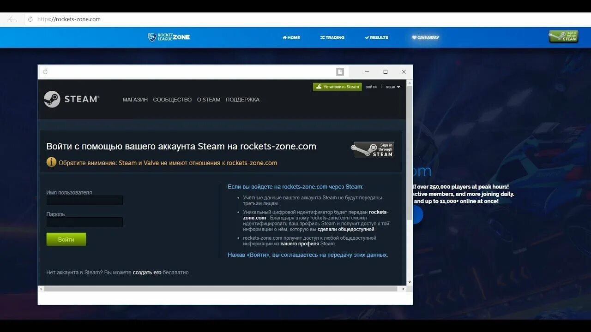Image resolution: width=591 pixels, height=332 pixels.
Task: Click the Если вы войдете на rockets-zone.com heading
Action: pyautogui.click(x=295, y=187)
